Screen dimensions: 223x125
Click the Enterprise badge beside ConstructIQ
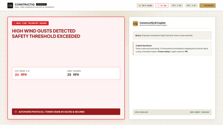coord(41,4)
